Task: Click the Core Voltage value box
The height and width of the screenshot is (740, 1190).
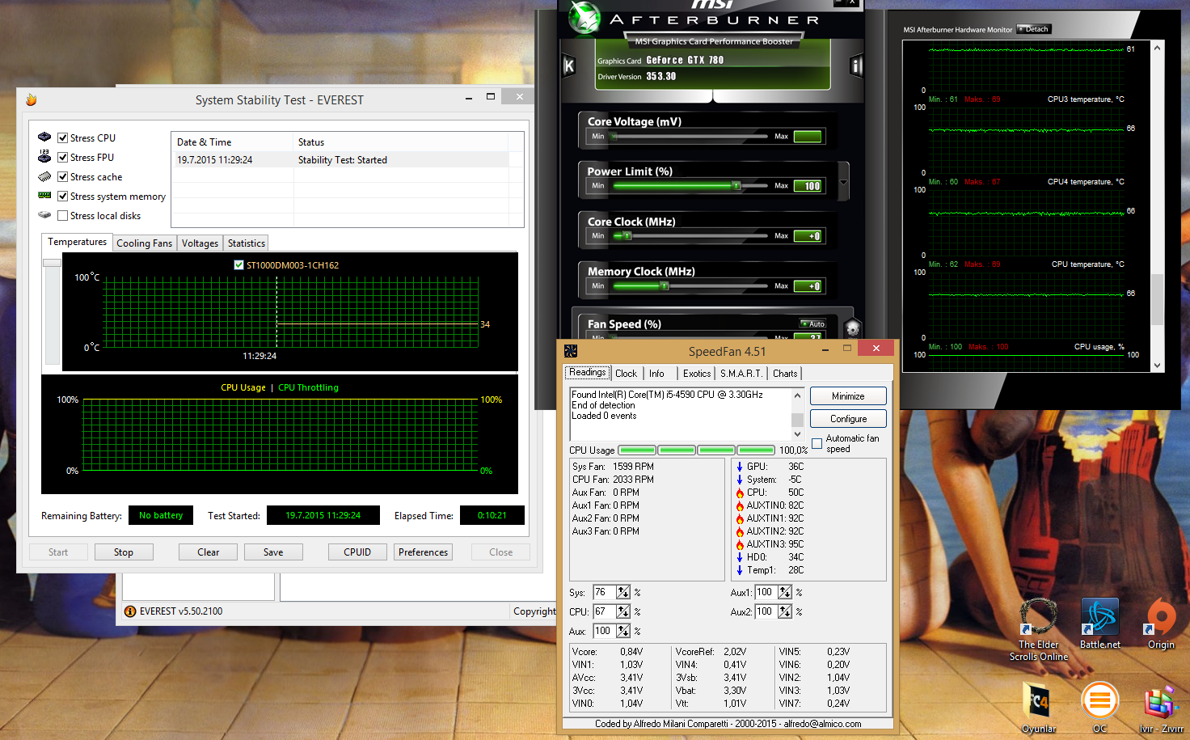Action: coord(808,136)
